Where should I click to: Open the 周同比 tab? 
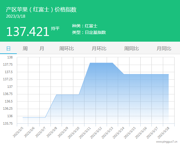click(131, 49)
